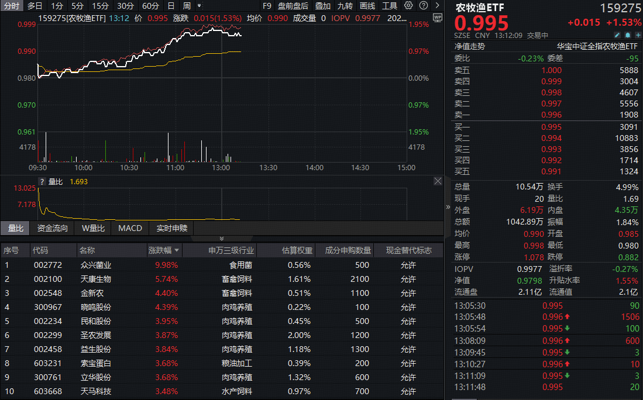The width and height of the screenshot is (643, 400).
Task: Activate the 九转 nine-turn indicator icon
Action: (x=345, y=6)
